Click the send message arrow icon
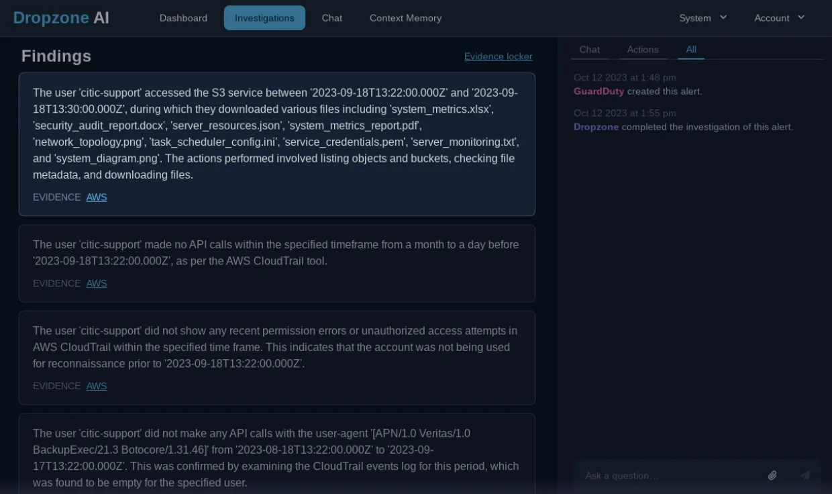 [804, 475]
